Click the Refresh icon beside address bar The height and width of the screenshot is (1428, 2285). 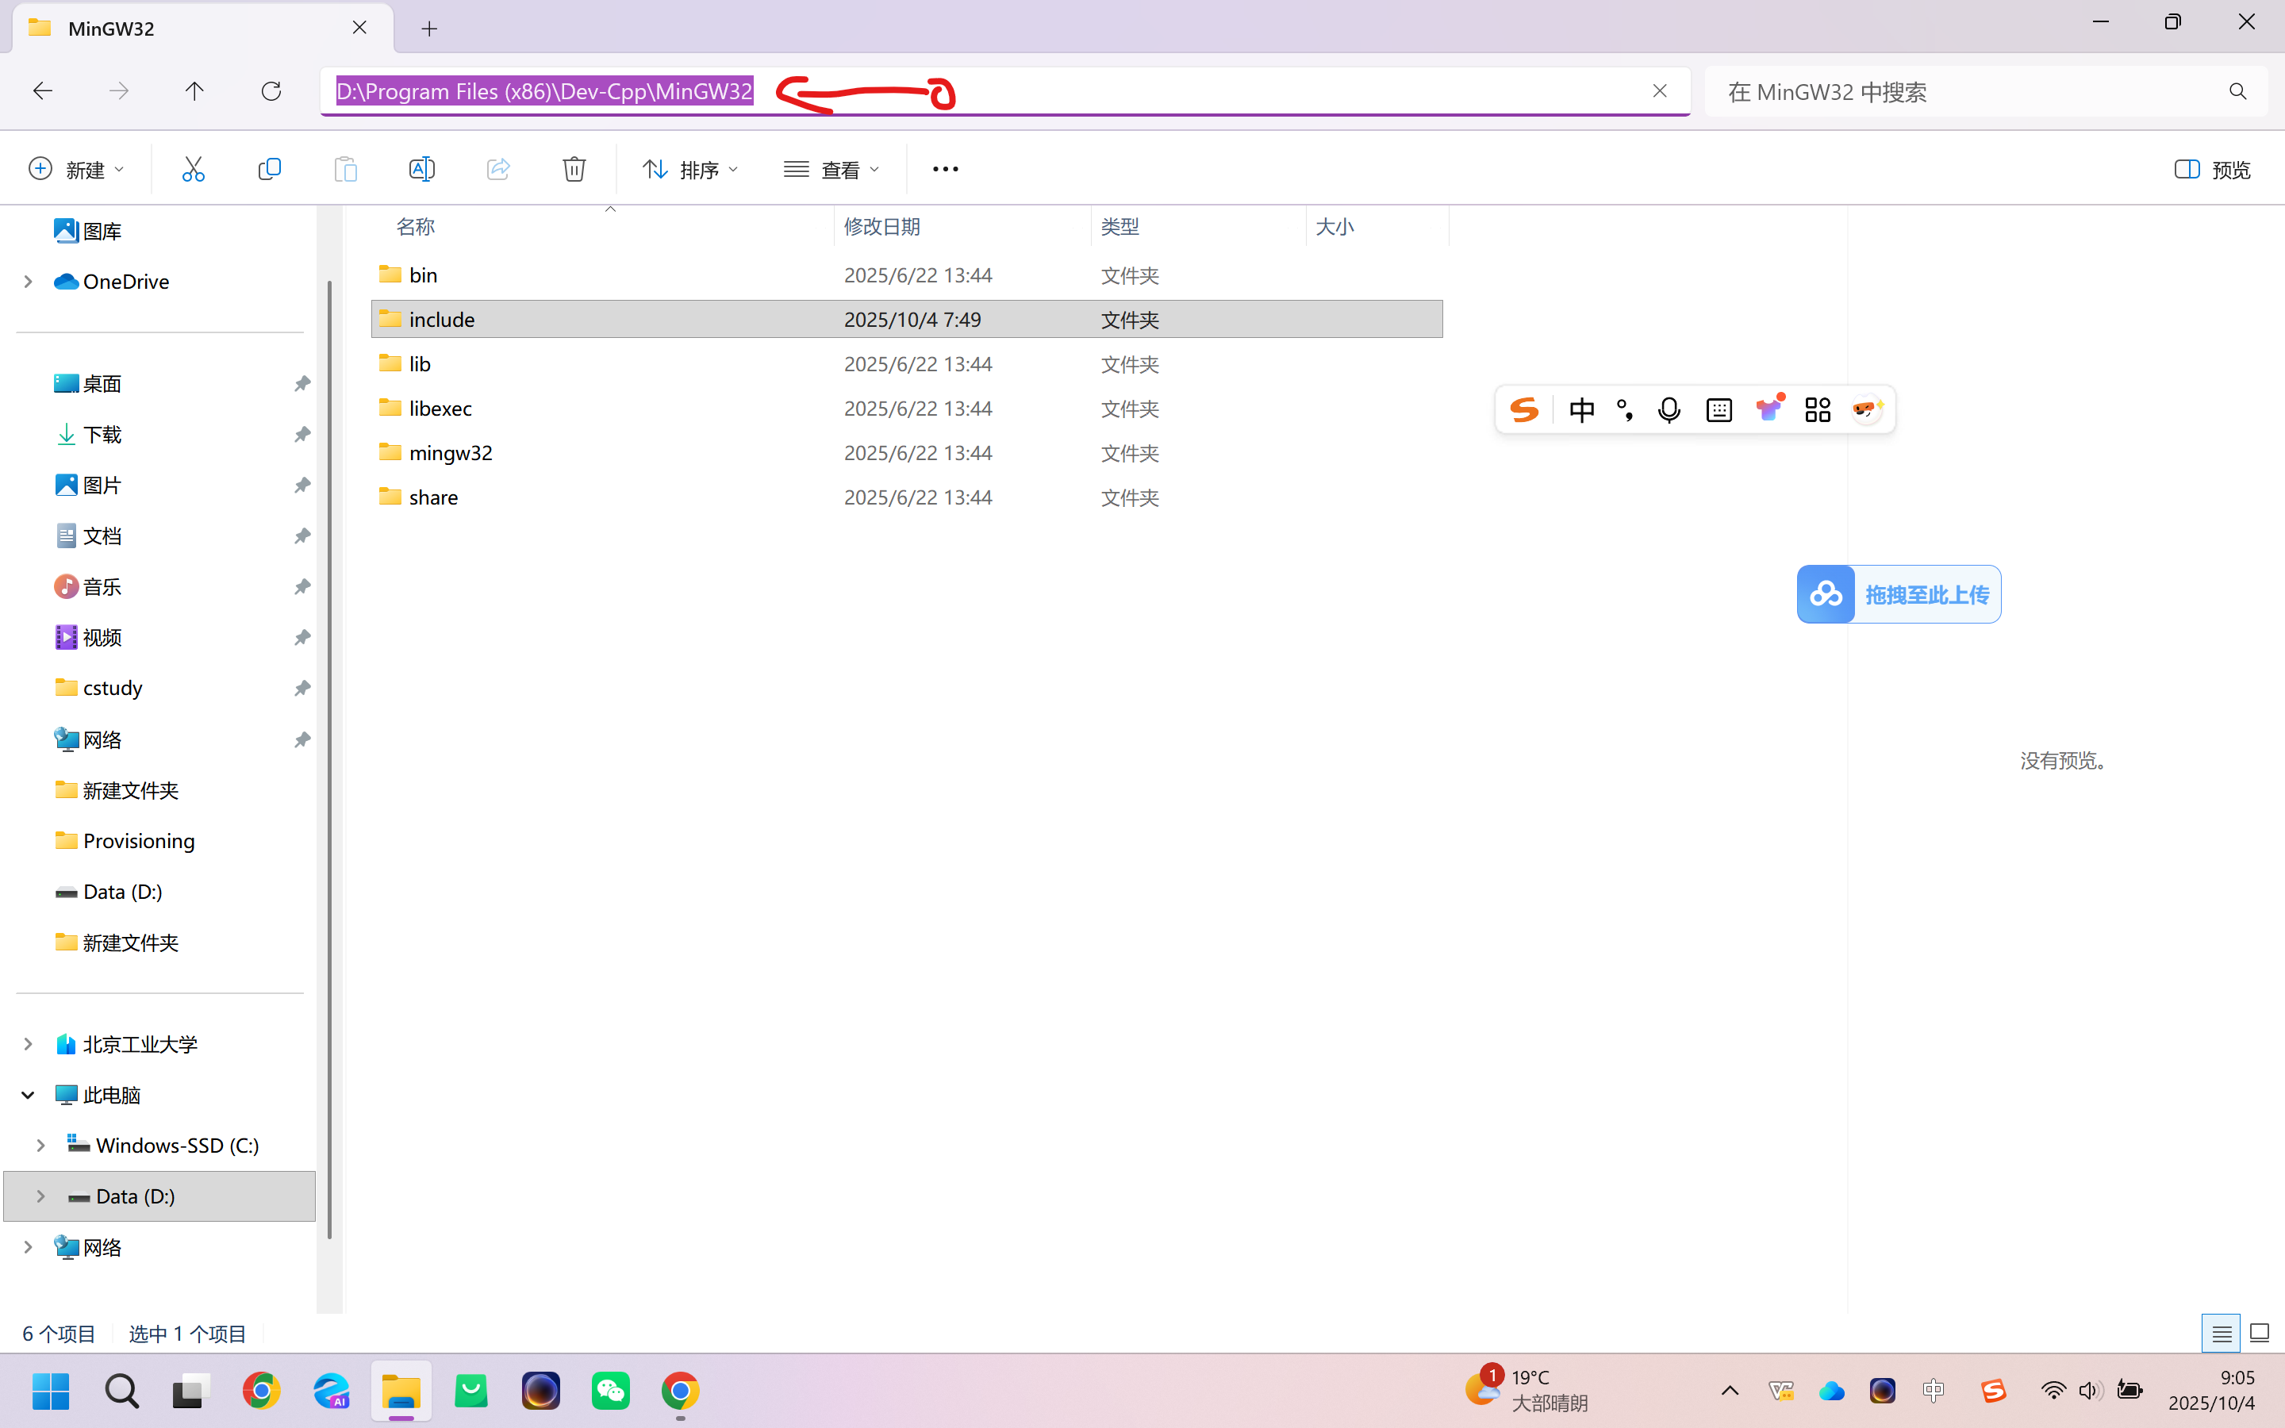tap(271, 91)
